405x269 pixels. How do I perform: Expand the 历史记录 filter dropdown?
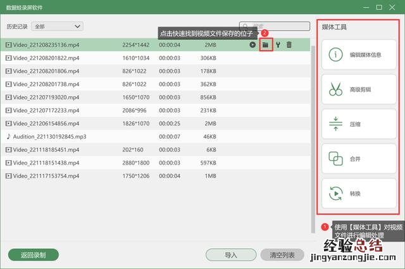pyautogui.click(x=57, y=27)
